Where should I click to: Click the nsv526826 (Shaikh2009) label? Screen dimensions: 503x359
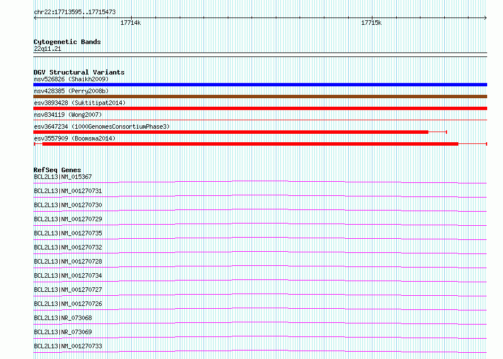point(71,79)
